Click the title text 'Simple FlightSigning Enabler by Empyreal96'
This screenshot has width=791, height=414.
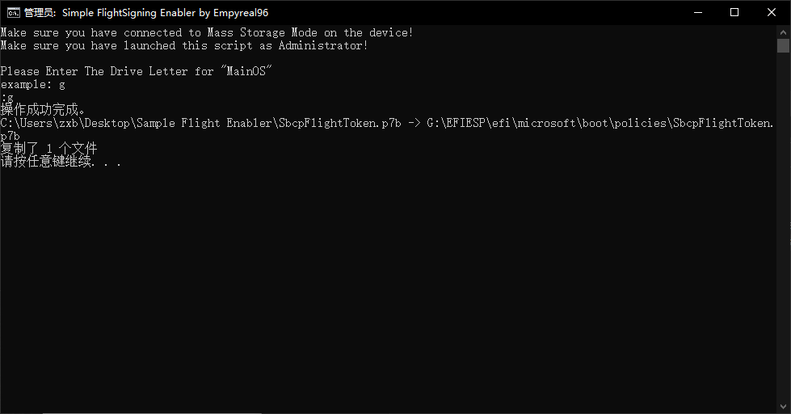[x=165, y=13]
